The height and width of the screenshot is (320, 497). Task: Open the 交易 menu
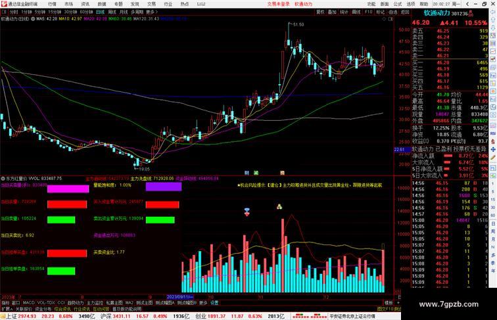pyautogui.click(x=151, y=4)
